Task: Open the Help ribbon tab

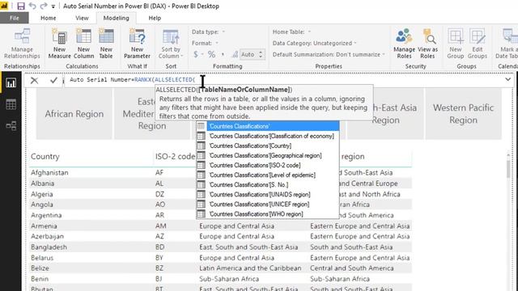Action: (155, 18)
